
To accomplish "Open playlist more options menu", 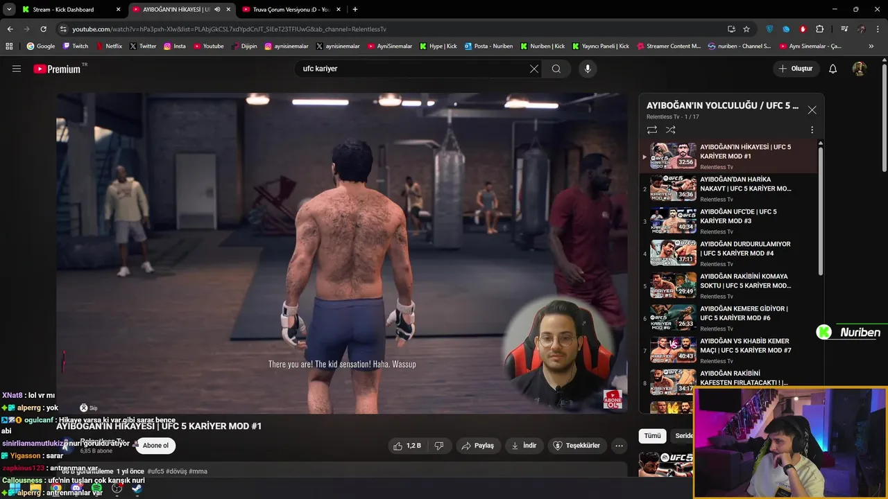I will point(812,130).
